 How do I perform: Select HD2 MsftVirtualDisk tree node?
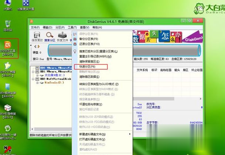55,79
